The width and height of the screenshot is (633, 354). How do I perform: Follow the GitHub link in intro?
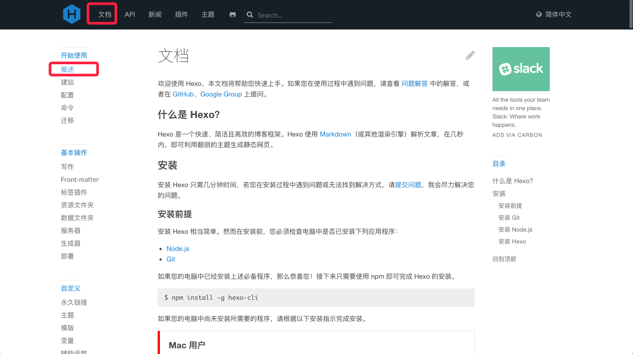[183, 94]
